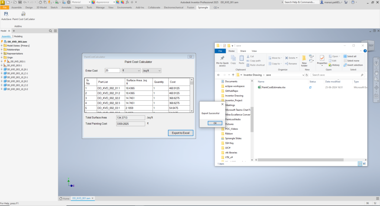Refresh the Explorer address bar
Image resolution: width=380 pixels, height=206 pixels.
(x=307, y=75)
